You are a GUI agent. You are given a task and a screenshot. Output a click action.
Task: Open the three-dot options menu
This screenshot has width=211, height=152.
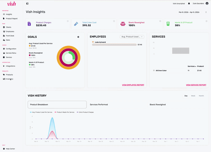(206, 12)
